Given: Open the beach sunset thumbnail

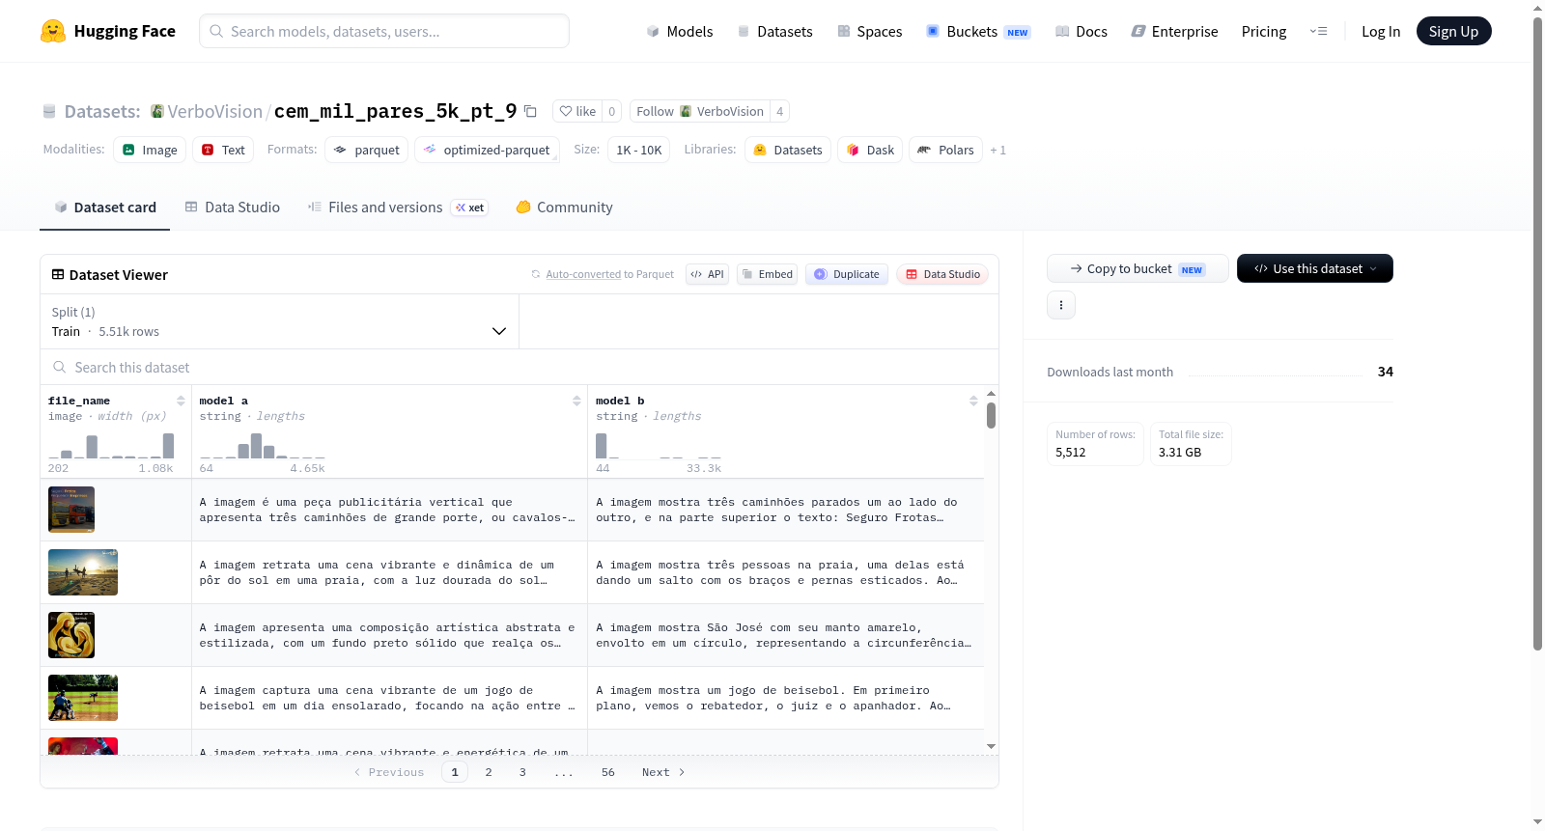Looking at the screenshot, I should click(x=83, y=572).
